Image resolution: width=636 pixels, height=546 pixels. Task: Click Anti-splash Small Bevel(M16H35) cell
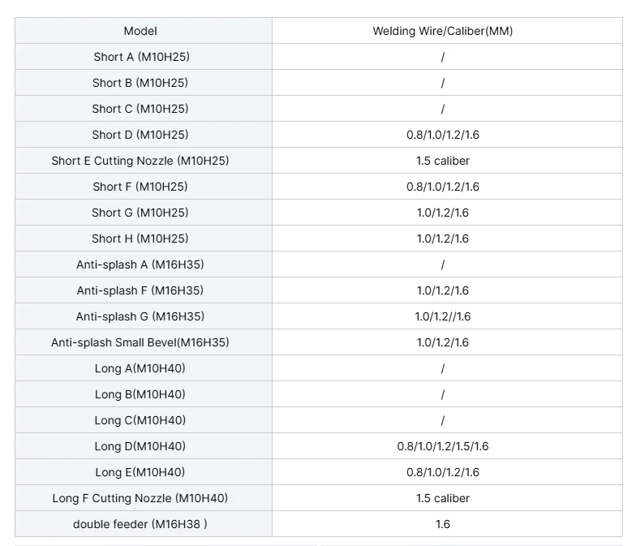pyautogui.click(x=144, y=342)
